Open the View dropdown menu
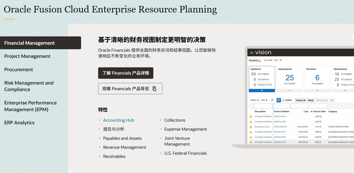 coord(264,100)
